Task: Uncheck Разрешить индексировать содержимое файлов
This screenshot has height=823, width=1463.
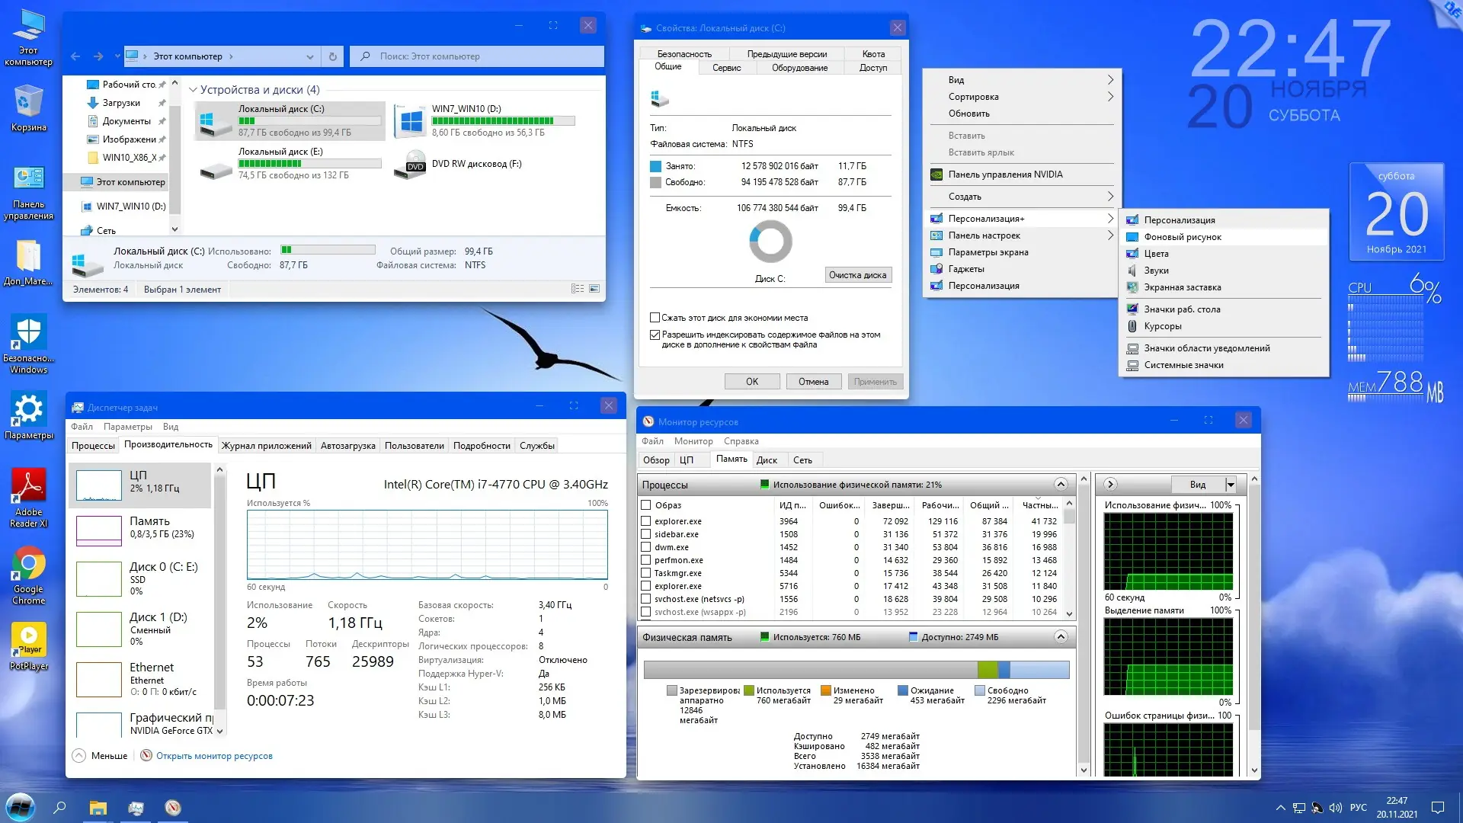Action: point(654,335)
